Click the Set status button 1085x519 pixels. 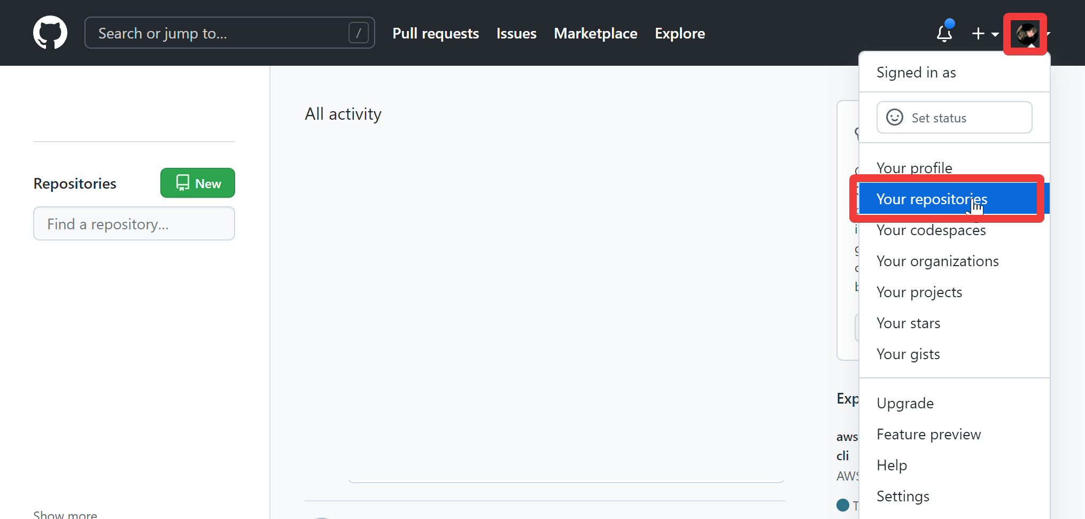(954, 118)
